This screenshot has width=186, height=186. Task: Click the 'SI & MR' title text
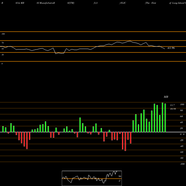(20, 3)
